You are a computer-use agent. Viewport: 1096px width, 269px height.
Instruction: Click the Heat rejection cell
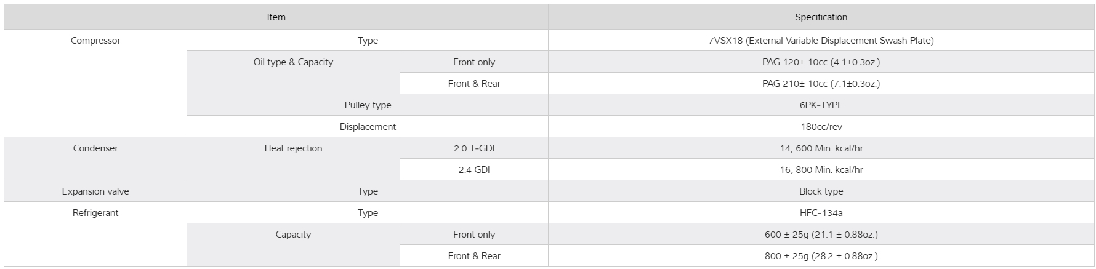293,148
